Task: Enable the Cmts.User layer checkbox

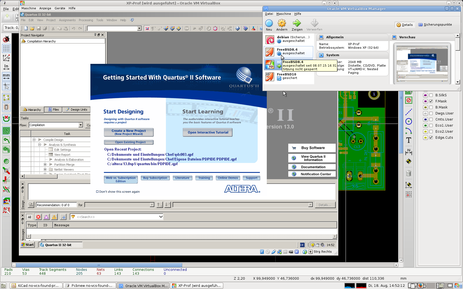Action: pyautogui.click(x=431, y=119)
